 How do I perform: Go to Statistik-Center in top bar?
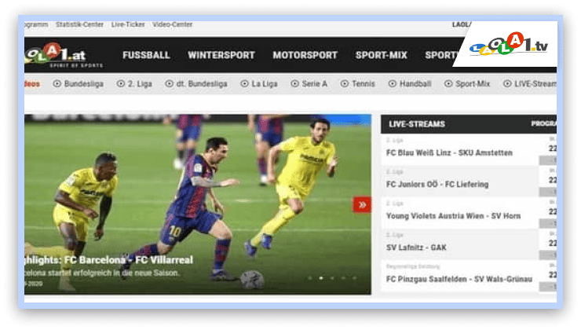[x=79, y=24]
